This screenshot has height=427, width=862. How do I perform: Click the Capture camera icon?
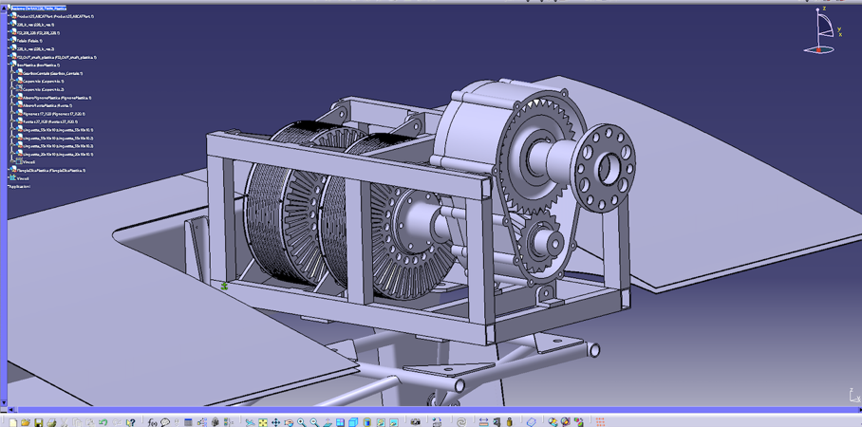click(x=415, y=422)
